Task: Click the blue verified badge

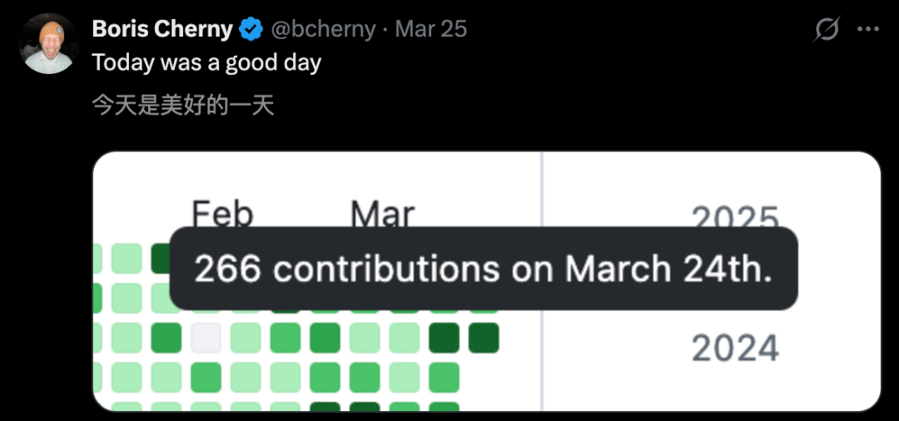Action: tap(251, 30)
